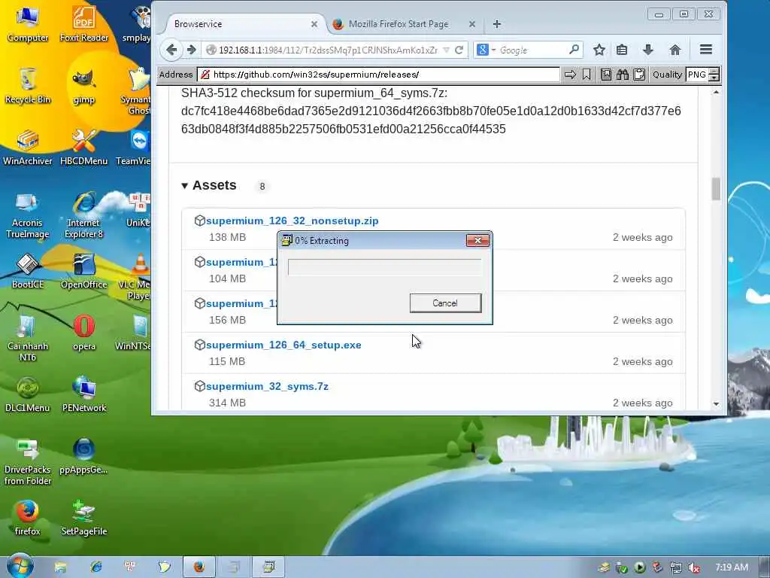Open the URL history dropdown arrow
Viewport: 770px width, 578px height.
point(447,50)
